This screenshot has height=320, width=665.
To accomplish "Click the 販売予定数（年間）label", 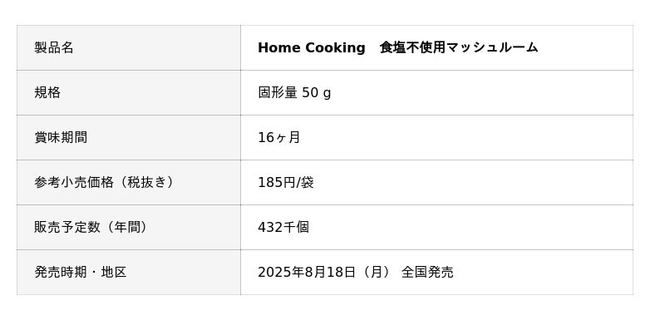I will pos(91,227).
